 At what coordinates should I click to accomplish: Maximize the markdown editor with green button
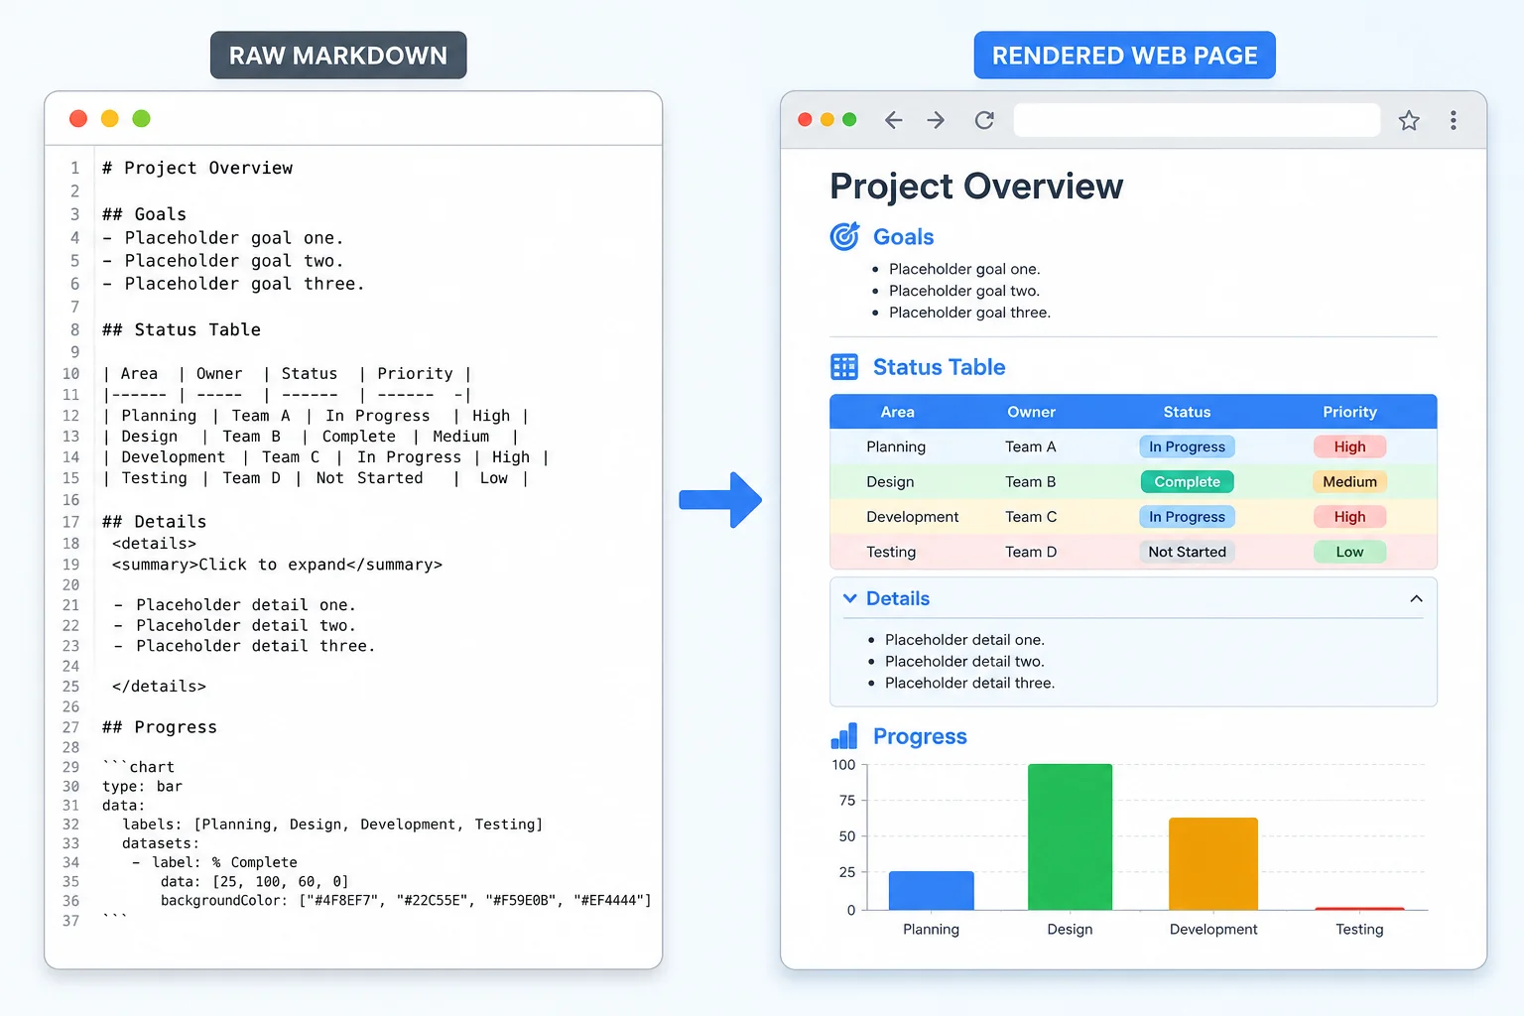tap(142, 118)
